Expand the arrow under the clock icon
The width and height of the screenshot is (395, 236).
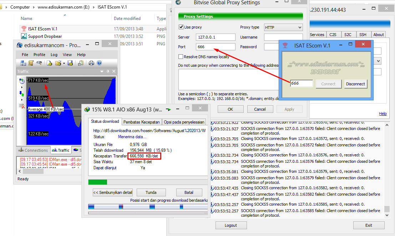pos(22,87)
